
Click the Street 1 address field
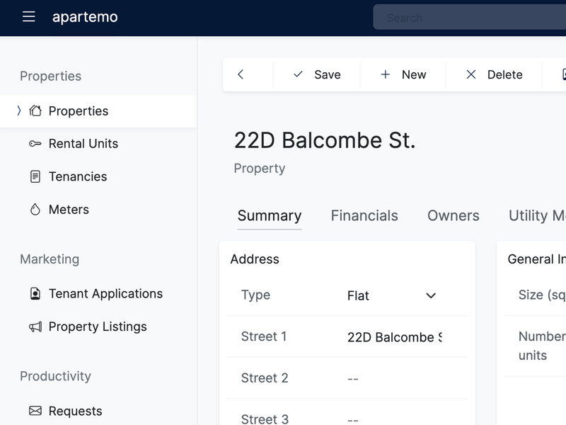(x=394, y=336)
